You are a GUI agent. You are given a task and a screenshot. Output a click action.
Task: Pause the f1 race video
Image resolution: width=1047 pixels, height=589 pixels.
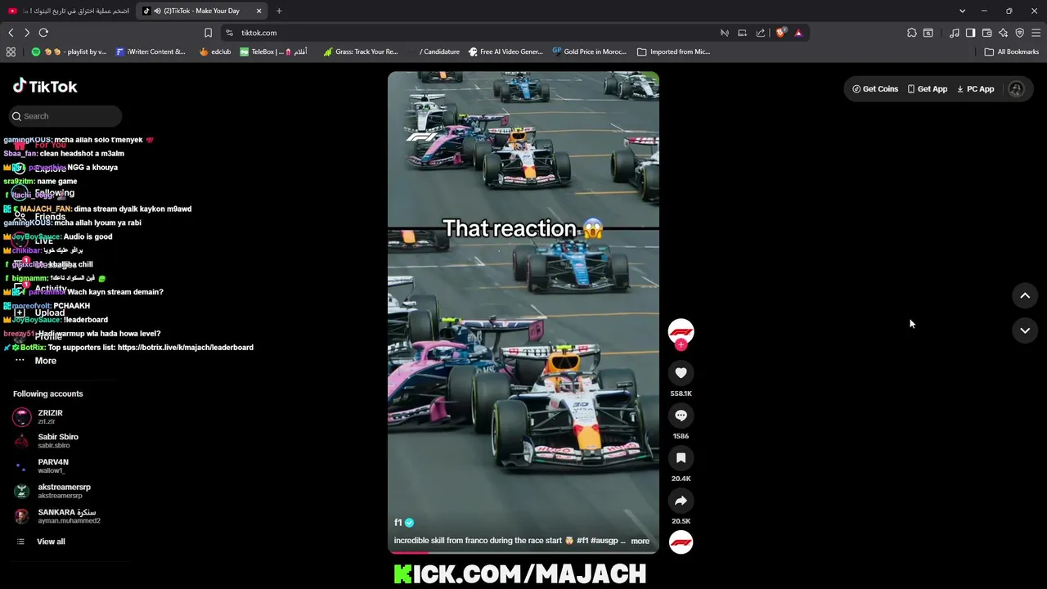[523, 312]
